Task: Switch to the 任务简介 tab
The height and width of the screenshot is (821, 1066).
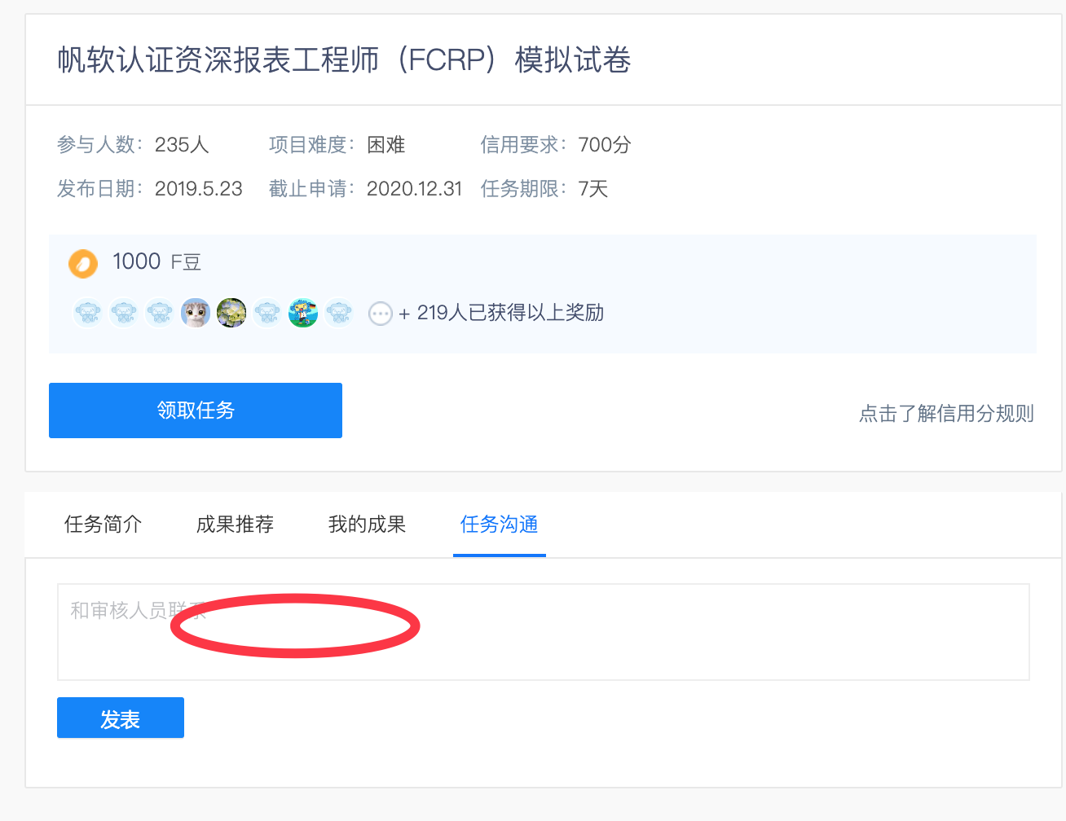Action: (104, 525)
